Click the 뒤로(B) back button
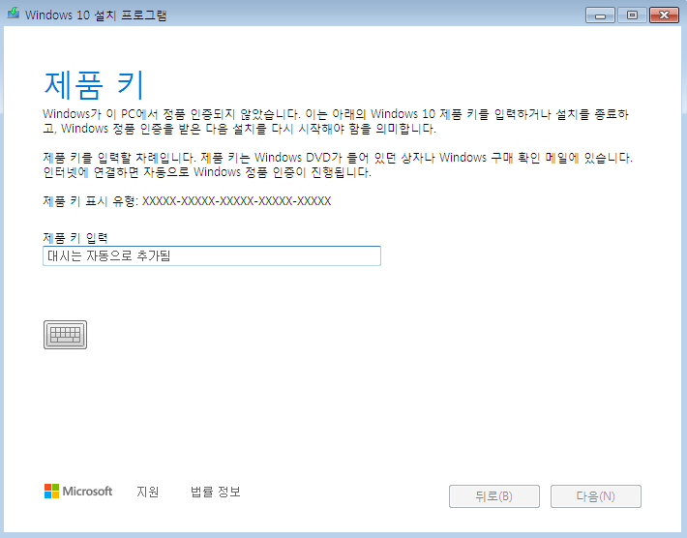Screen dimensions: 687x538 pos(494,496)
